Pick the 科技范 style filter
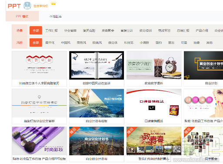 (x=129, y=43)
